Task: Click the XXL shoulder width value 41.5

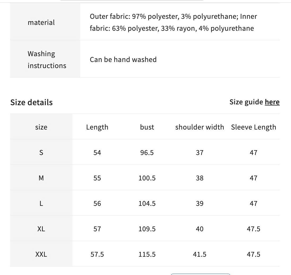Action: [199, 254]
